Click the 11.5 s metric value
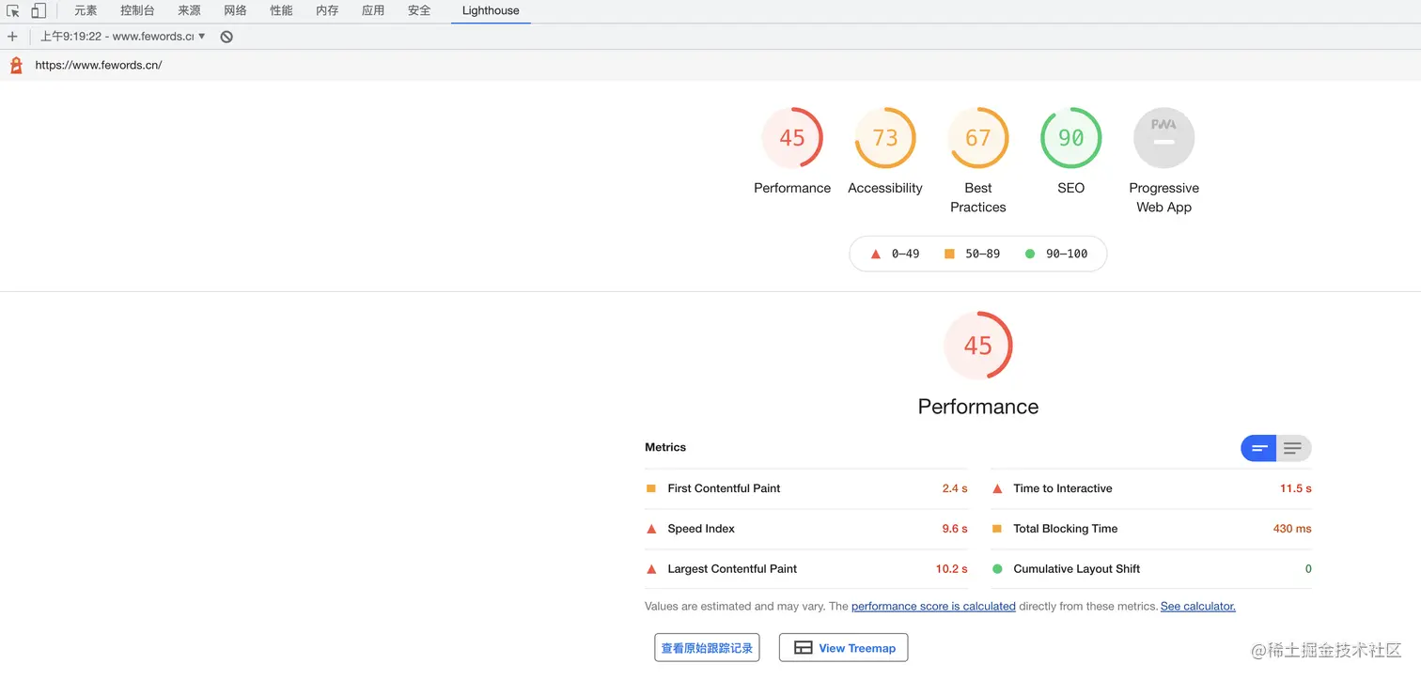Screen dimensions: 1421x679 click(1296, 488)
